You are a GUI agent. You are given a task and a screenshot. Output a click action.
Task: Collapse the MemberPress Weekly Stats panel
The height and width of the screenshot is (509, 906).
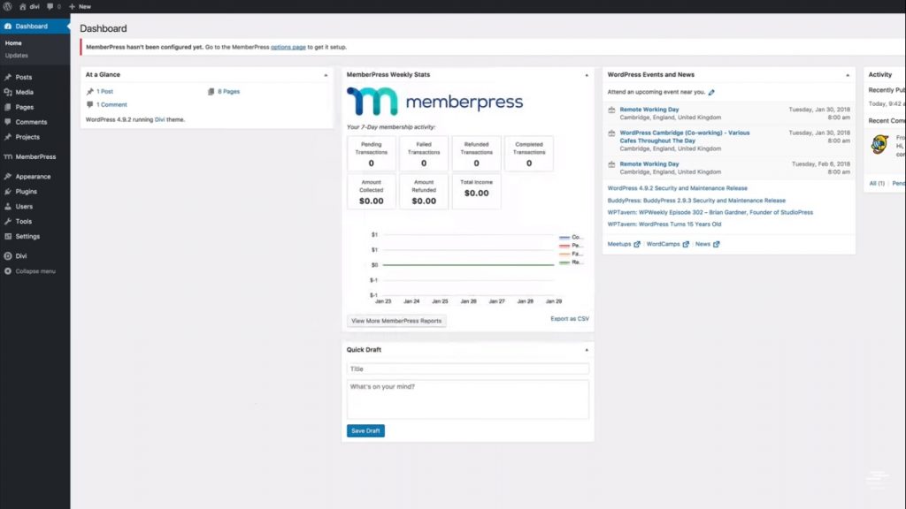pyautogui.click(x=587, y=75)
